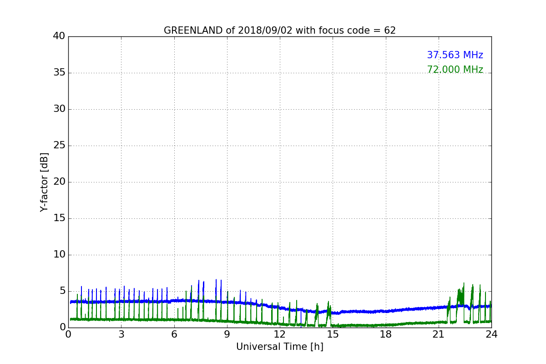The image size is (546, 364).
Task: Click the x-axis tick label 21
Action: click(x=439, y=334)
